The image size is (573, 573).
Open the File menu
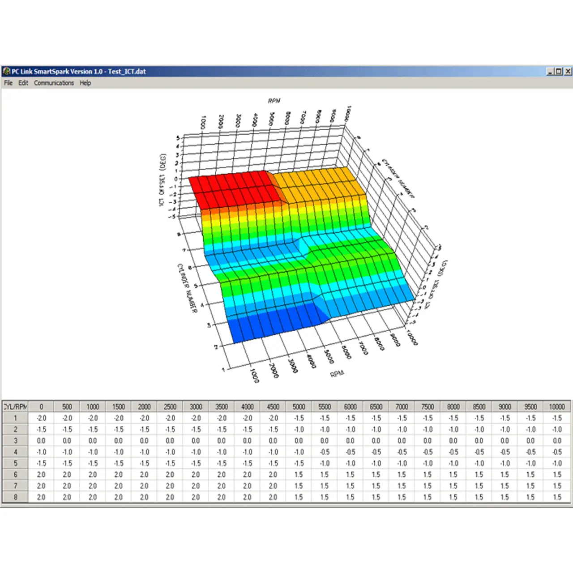pyautogui.click(x=9, y=83)
